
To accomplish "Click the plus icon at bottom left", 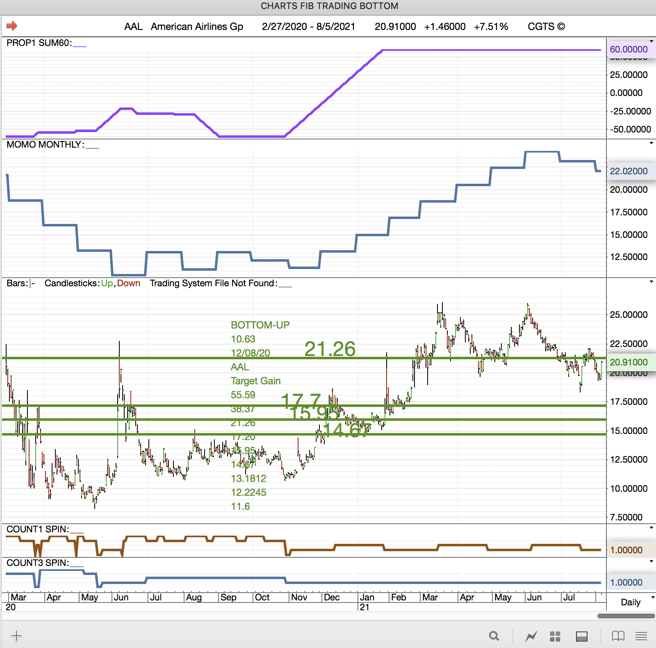I will click(x=16, y=636).
